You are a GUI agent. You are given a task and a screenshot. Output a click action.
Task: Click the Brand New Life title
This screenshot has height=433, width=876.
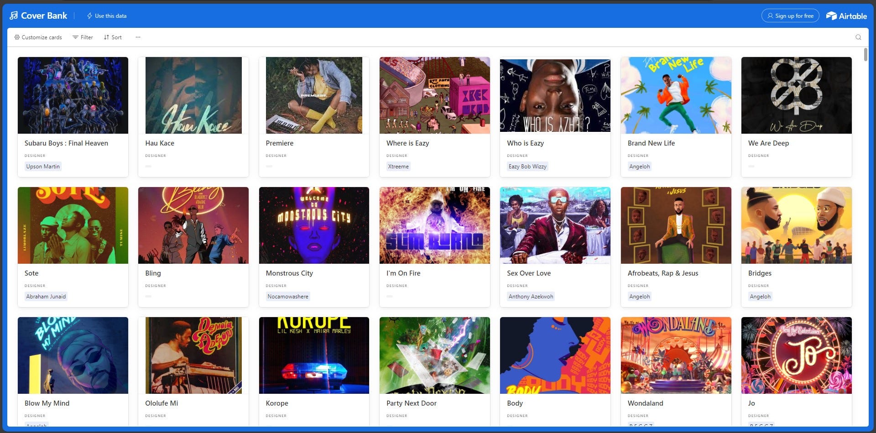coord(651,143)
